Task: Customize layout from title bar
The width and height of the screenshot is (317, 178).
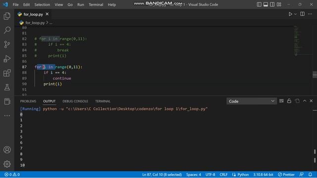Action: pos(279,4)
